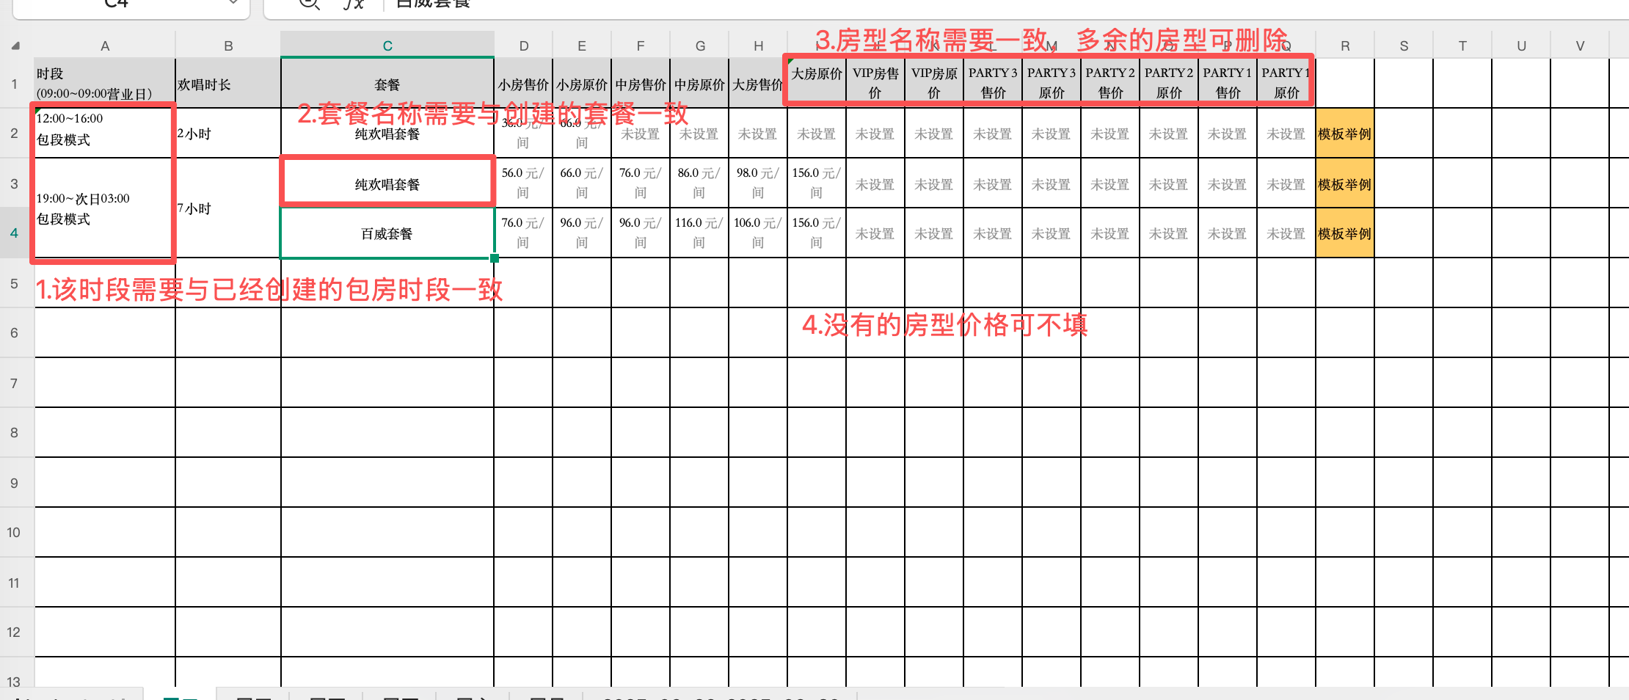This screenshot has height=700, width=1629.
Task: Click the 'VIP房售价' header cell
Action: (875, 82)
